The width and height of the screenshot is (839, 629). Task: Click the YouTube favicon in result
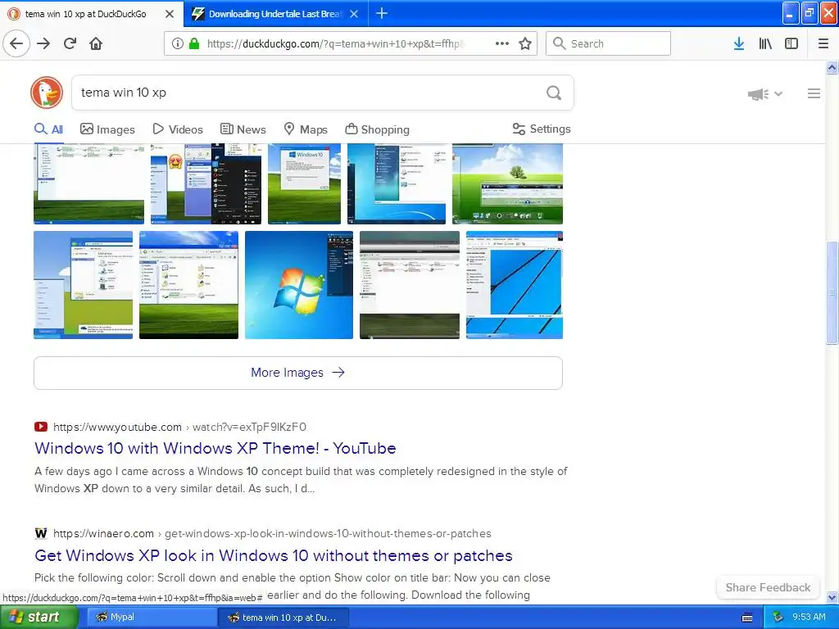41,427
